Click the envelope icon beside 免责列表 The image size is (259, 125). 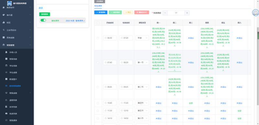(x=6, y=114)
